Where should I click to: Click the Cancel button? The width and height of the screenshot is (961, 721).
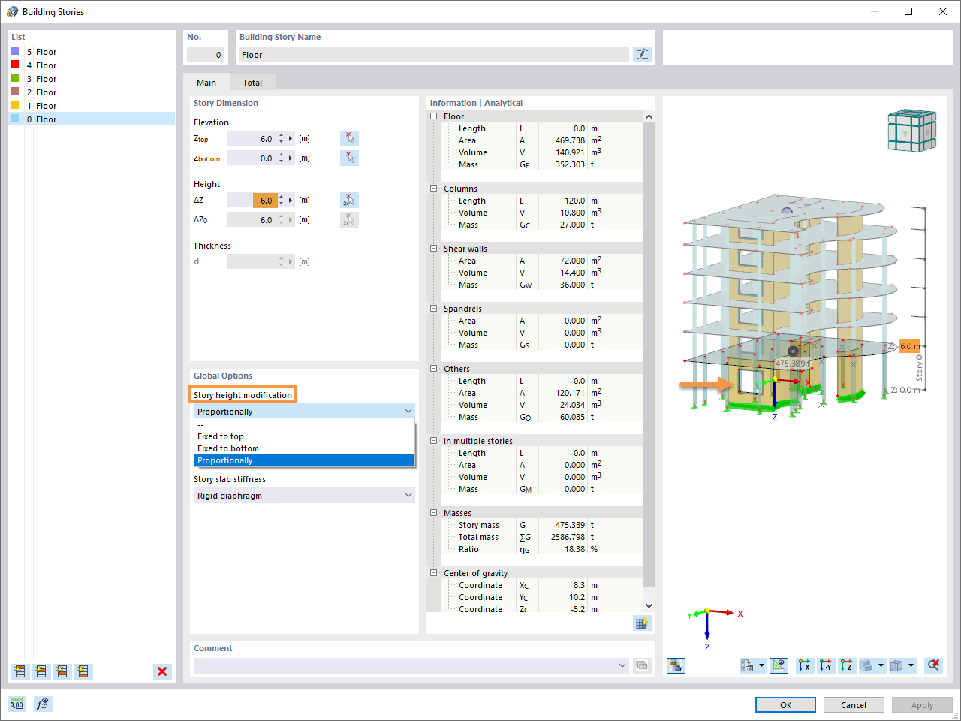(x=854, y=705)
